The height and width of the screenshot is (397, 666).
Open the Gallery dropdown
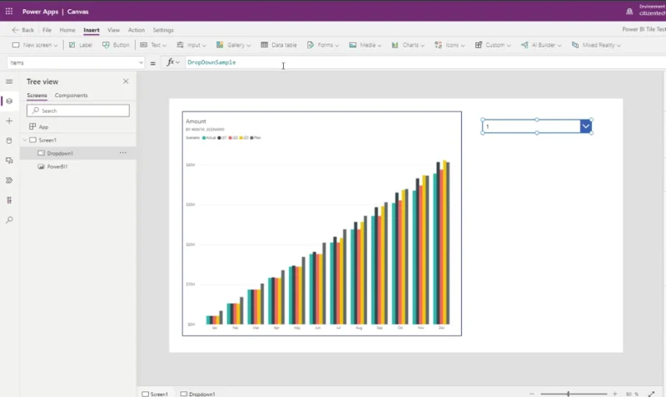pyautogui.click(x=233, y=45)
